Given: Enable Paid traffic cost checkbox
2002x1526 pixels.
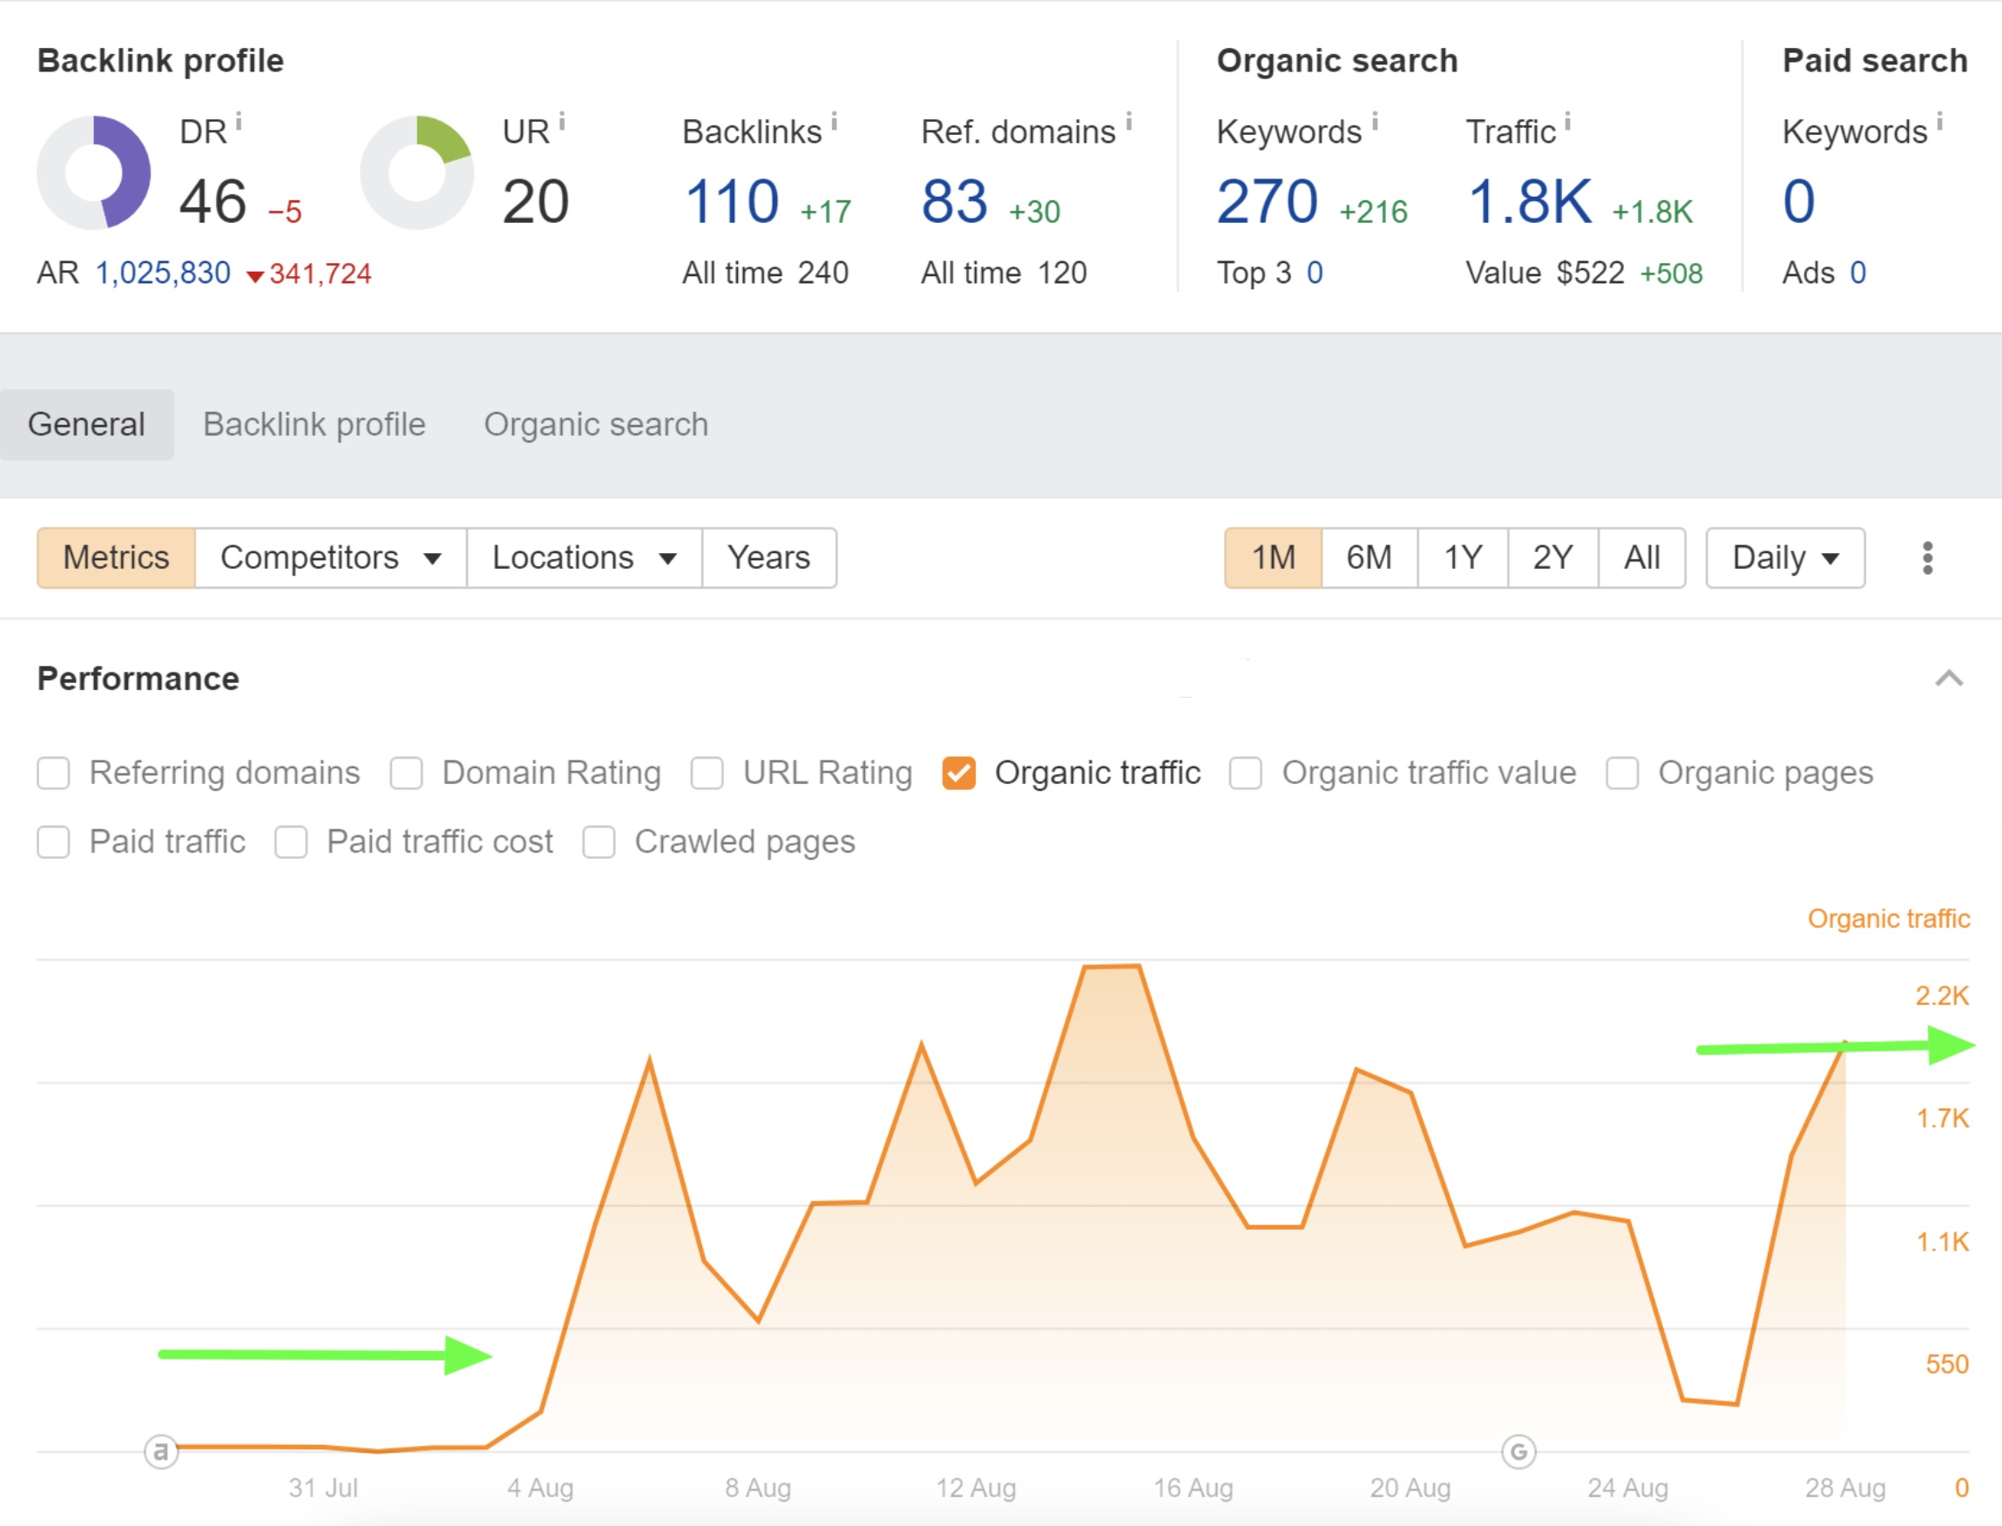Looking at the screenshot, I should pos(291,842).
